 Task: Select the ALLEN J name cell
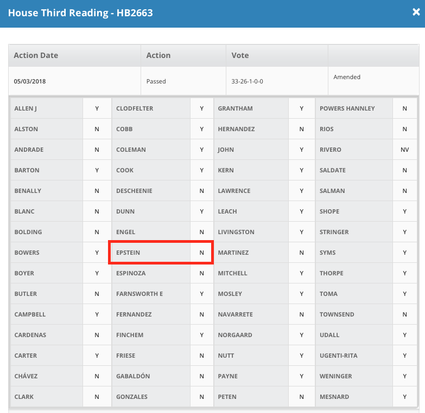click(47, 108)
